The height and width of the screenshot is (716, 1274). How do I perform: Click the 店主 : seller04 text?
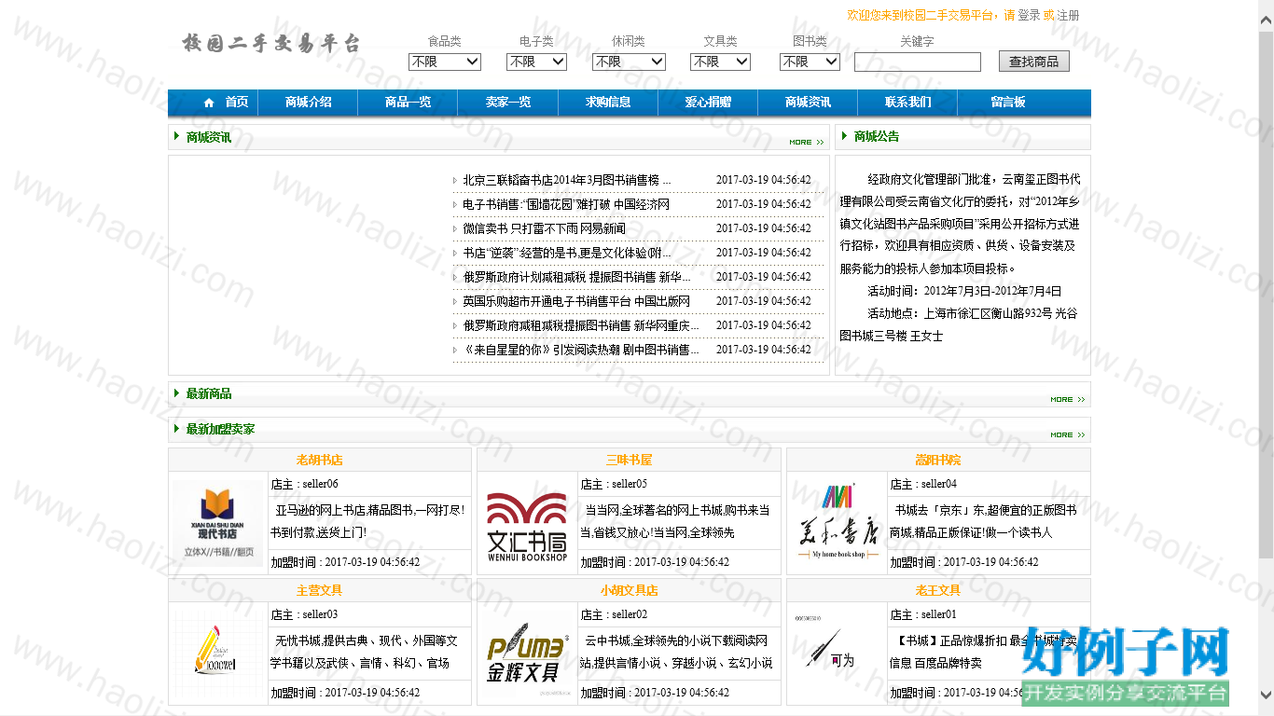click(923, 484)
